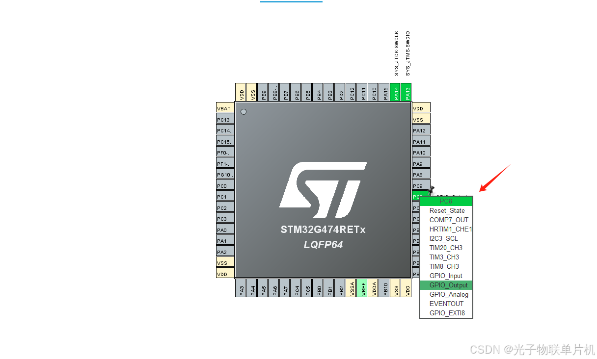The width and height of the screenshot is (597, 359).
Task: Choose GPIO_Analog in the pin menu
Action: [x=446, y=294]
